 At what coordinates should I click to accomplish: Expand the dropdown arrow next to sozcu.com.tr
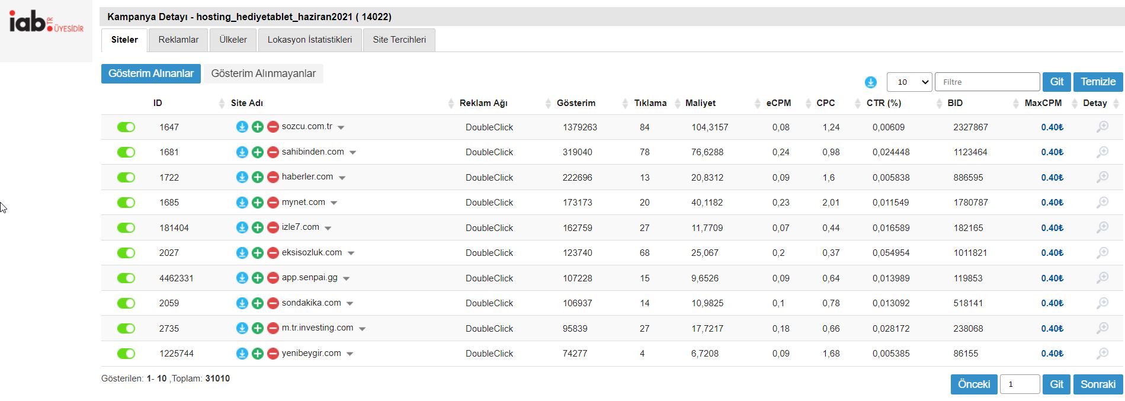tap(341, 127)
